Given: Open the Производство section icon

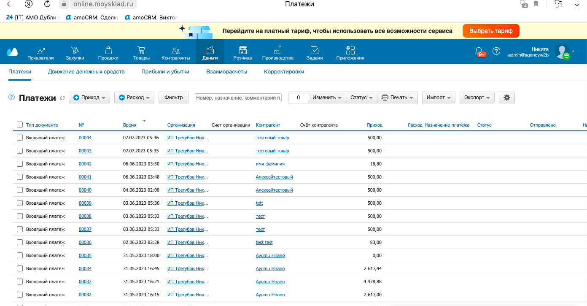Looking at the screenshot, I should pyautogui.click(x=278, y=50).
